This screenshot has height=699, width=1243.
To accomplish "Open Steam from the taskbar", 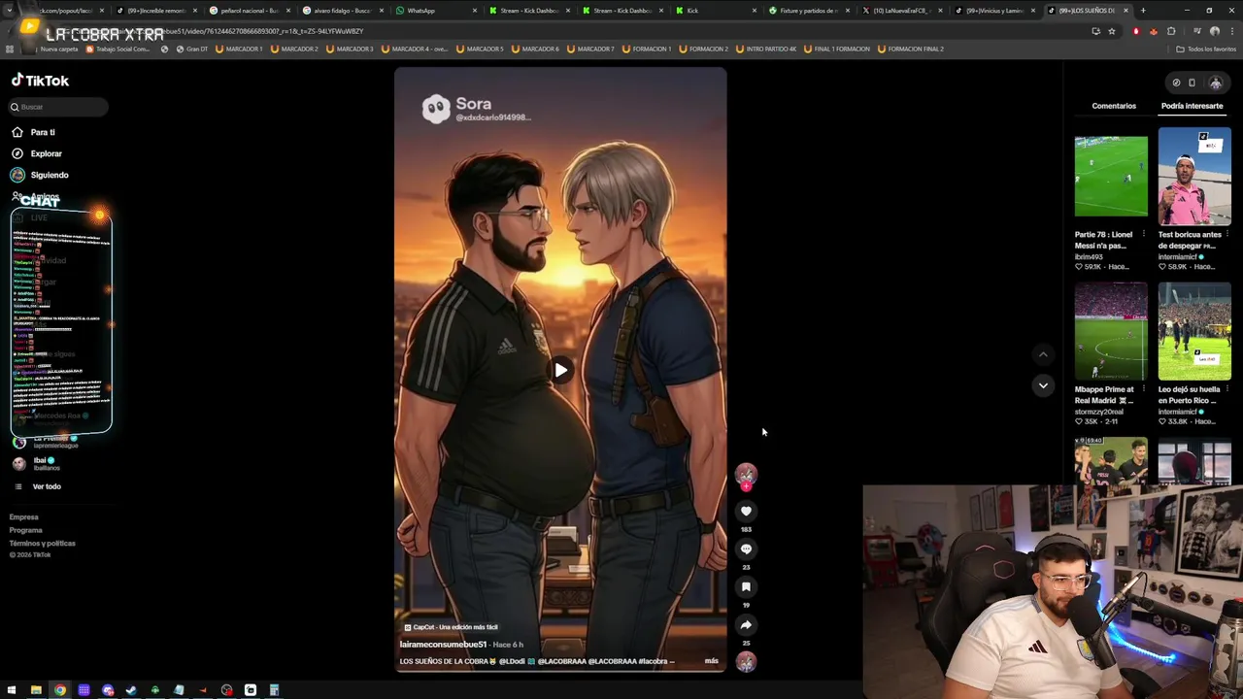I will click(x=131, y=690).
